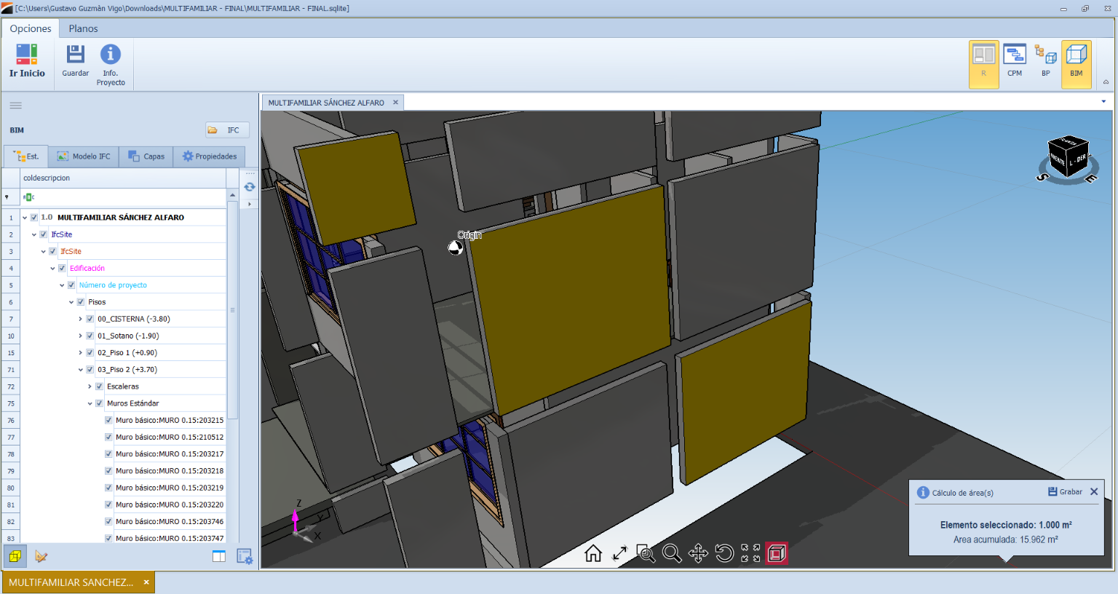Expand the 02_Piso 1 (+0.90) node
Screen dimensions: 1118x594
81,353
